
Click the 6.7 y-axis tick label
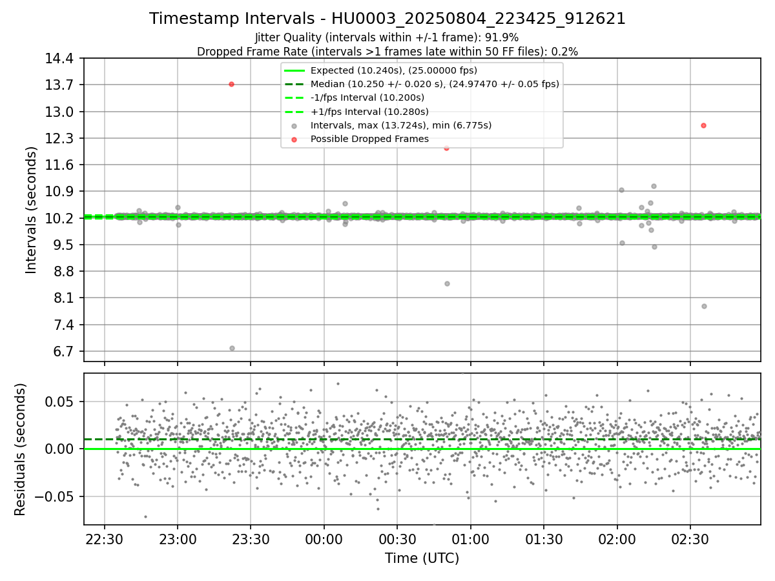coord(65,352)
